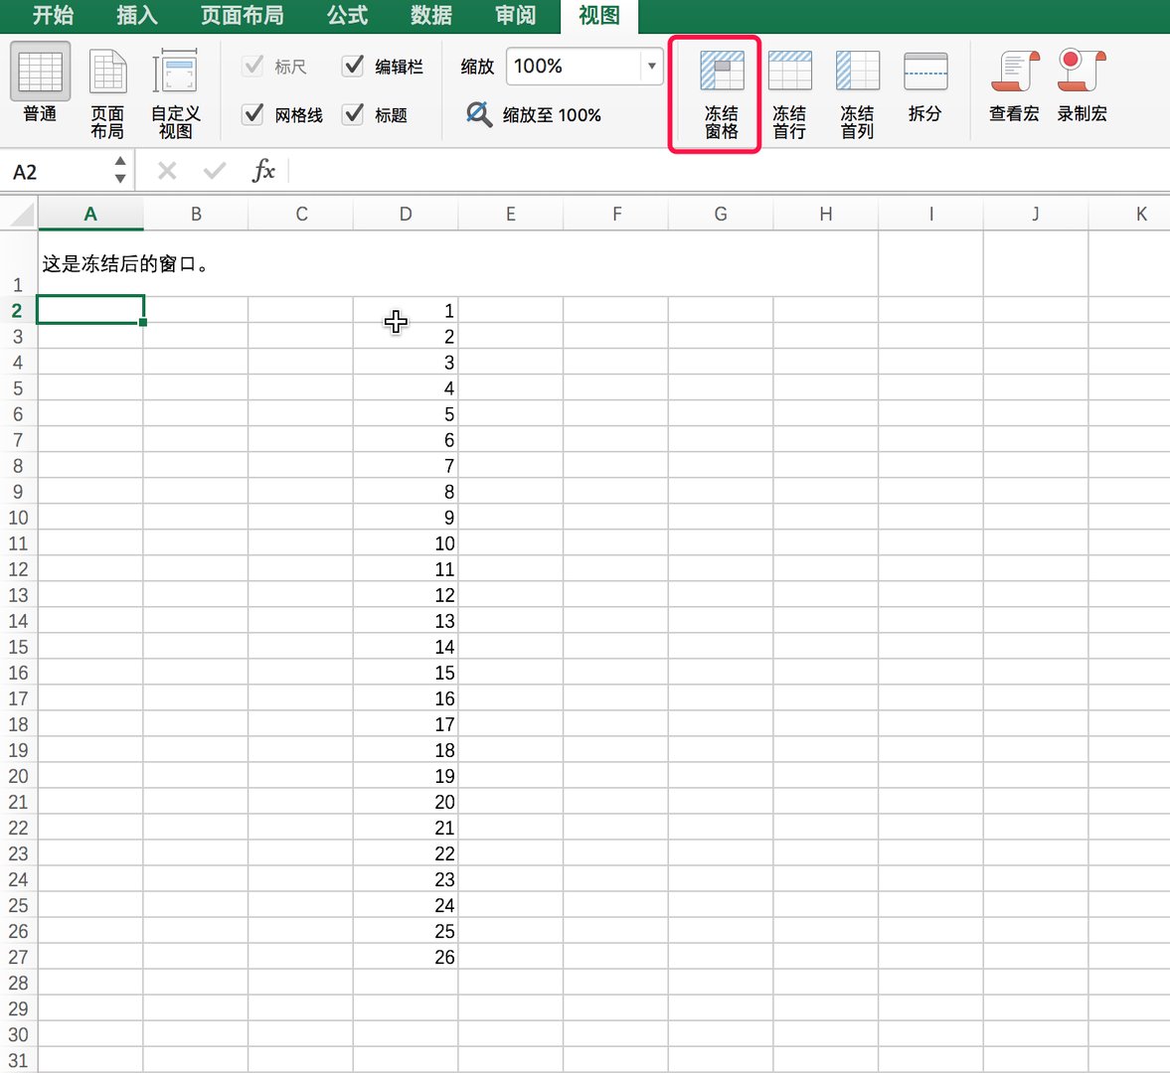Image resolution: width=1170 pixels, height=1073 pixels.
Task: Toggle the 标题 (Headings) checkbox
Action: tap(353, 114)
